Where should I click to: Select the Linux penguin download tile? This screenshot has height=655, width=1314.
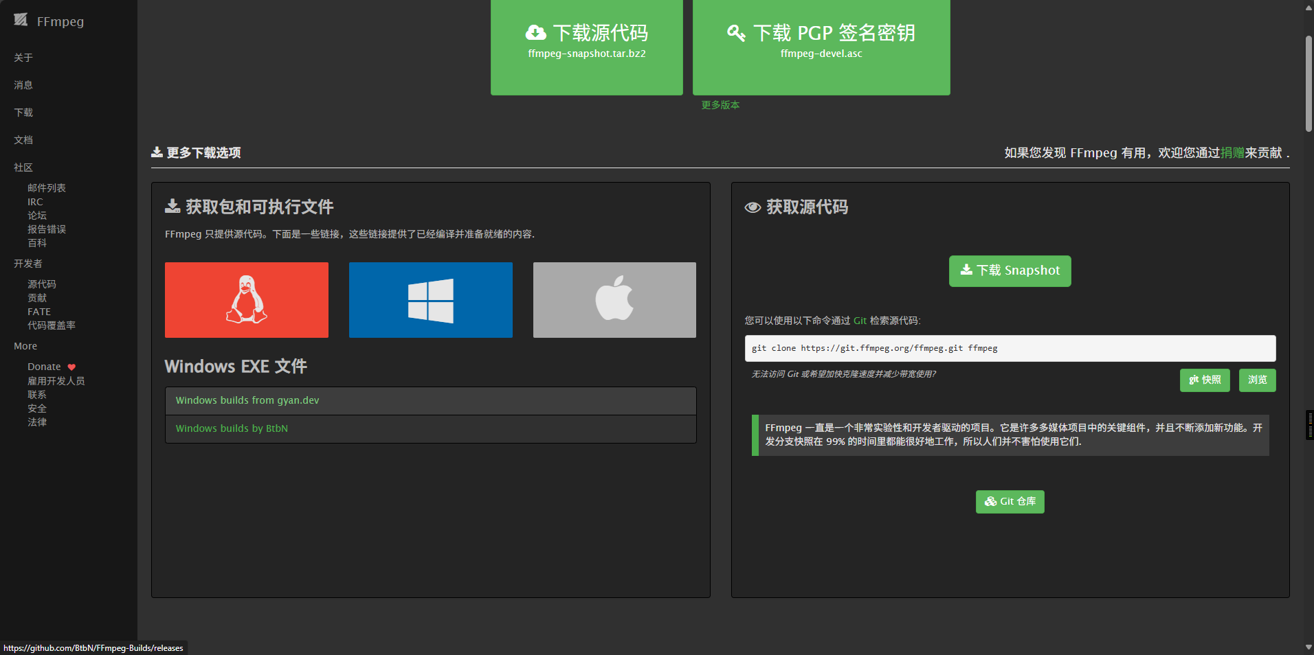tap(247, 300)
